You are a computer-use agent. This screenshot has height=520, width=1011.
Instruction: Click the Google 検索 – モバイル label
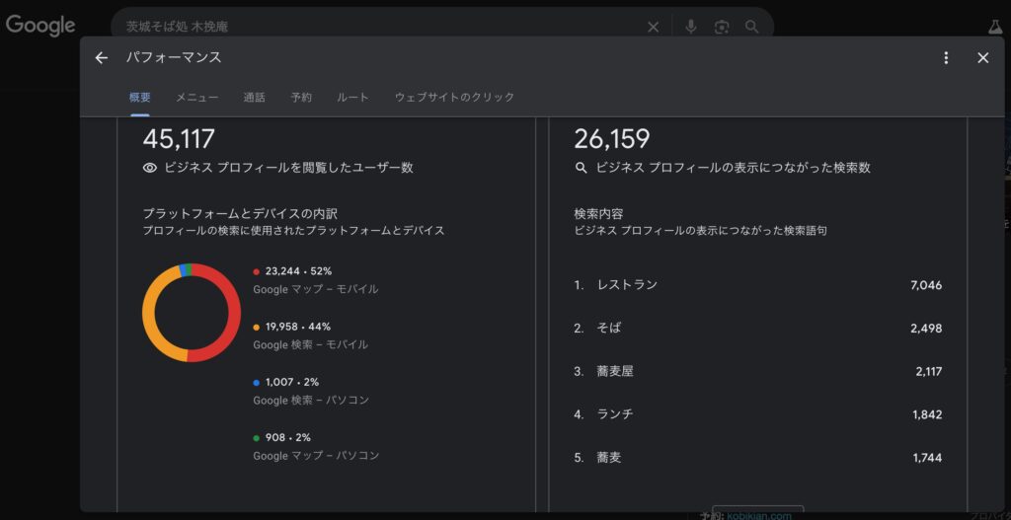tap(311, 345)
